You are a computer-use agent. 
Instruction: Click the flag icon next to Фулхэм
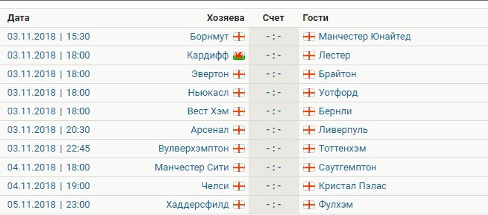point(309,205)
